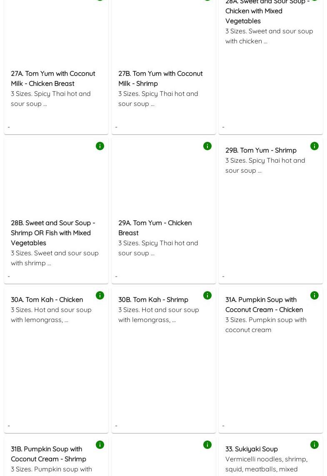Select 29A. Tom Yum - Chicken Breast title
327x476 pixels.
(x=155, y=228)
